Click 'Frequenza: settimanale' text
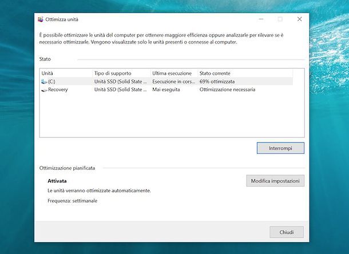349x254 pixels. (72, 201)
